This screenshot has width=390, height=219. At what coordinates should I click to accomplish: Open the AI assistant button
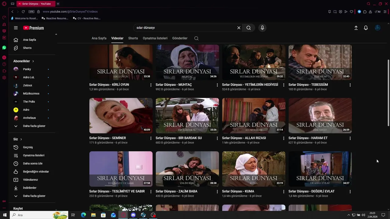pos(378,12)
